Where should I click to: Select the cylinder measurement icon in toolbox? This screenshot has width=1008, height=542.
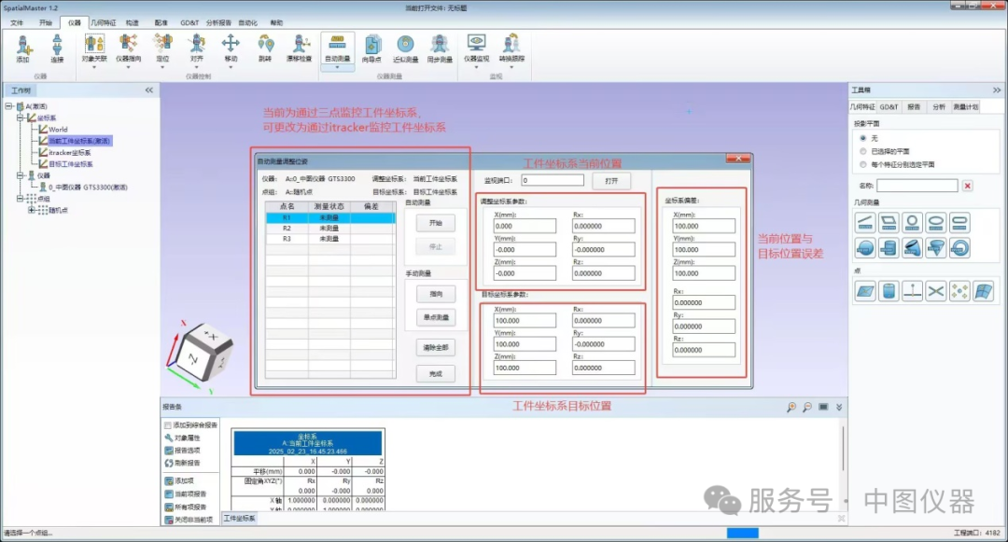pyautogui.click(x=889, y=248)
